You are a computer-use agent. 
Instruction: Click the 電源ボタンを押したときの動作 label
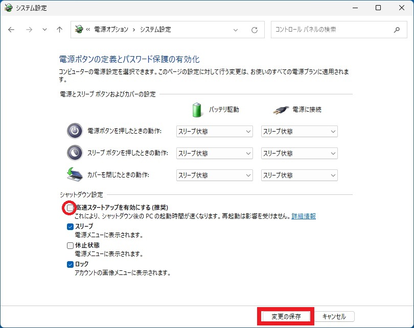click(124, 131)
